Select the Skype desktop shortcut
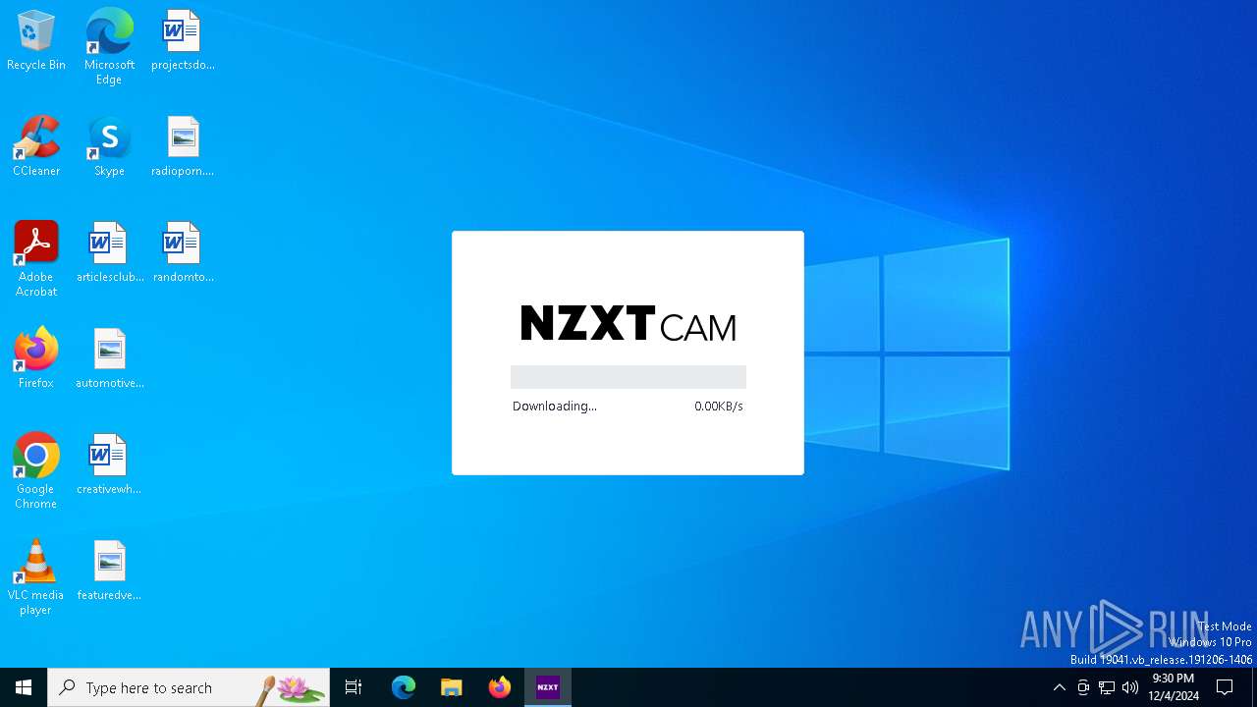The image size is (1257, 707). click(109, 147)
